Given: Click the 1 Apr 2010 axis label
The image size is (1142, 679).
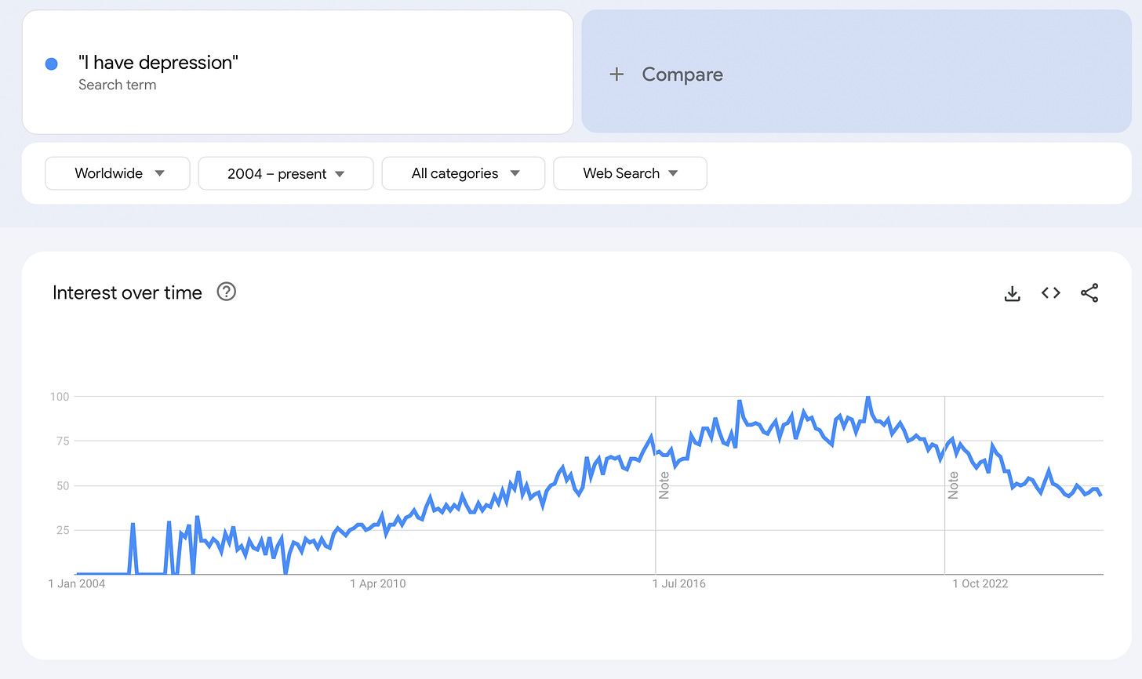Looking at the screenshot, I should tap(378, 583).
